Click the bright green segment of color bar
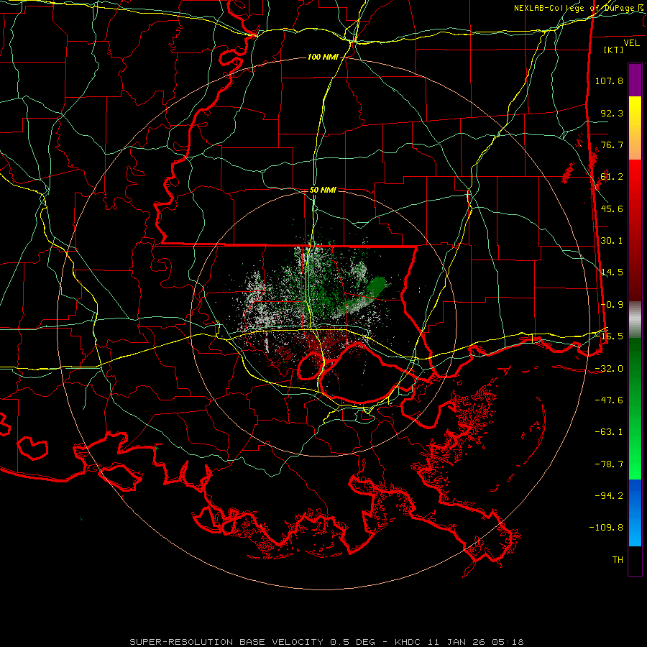This screenshot has height=647, width=647. tap(635, 408)
